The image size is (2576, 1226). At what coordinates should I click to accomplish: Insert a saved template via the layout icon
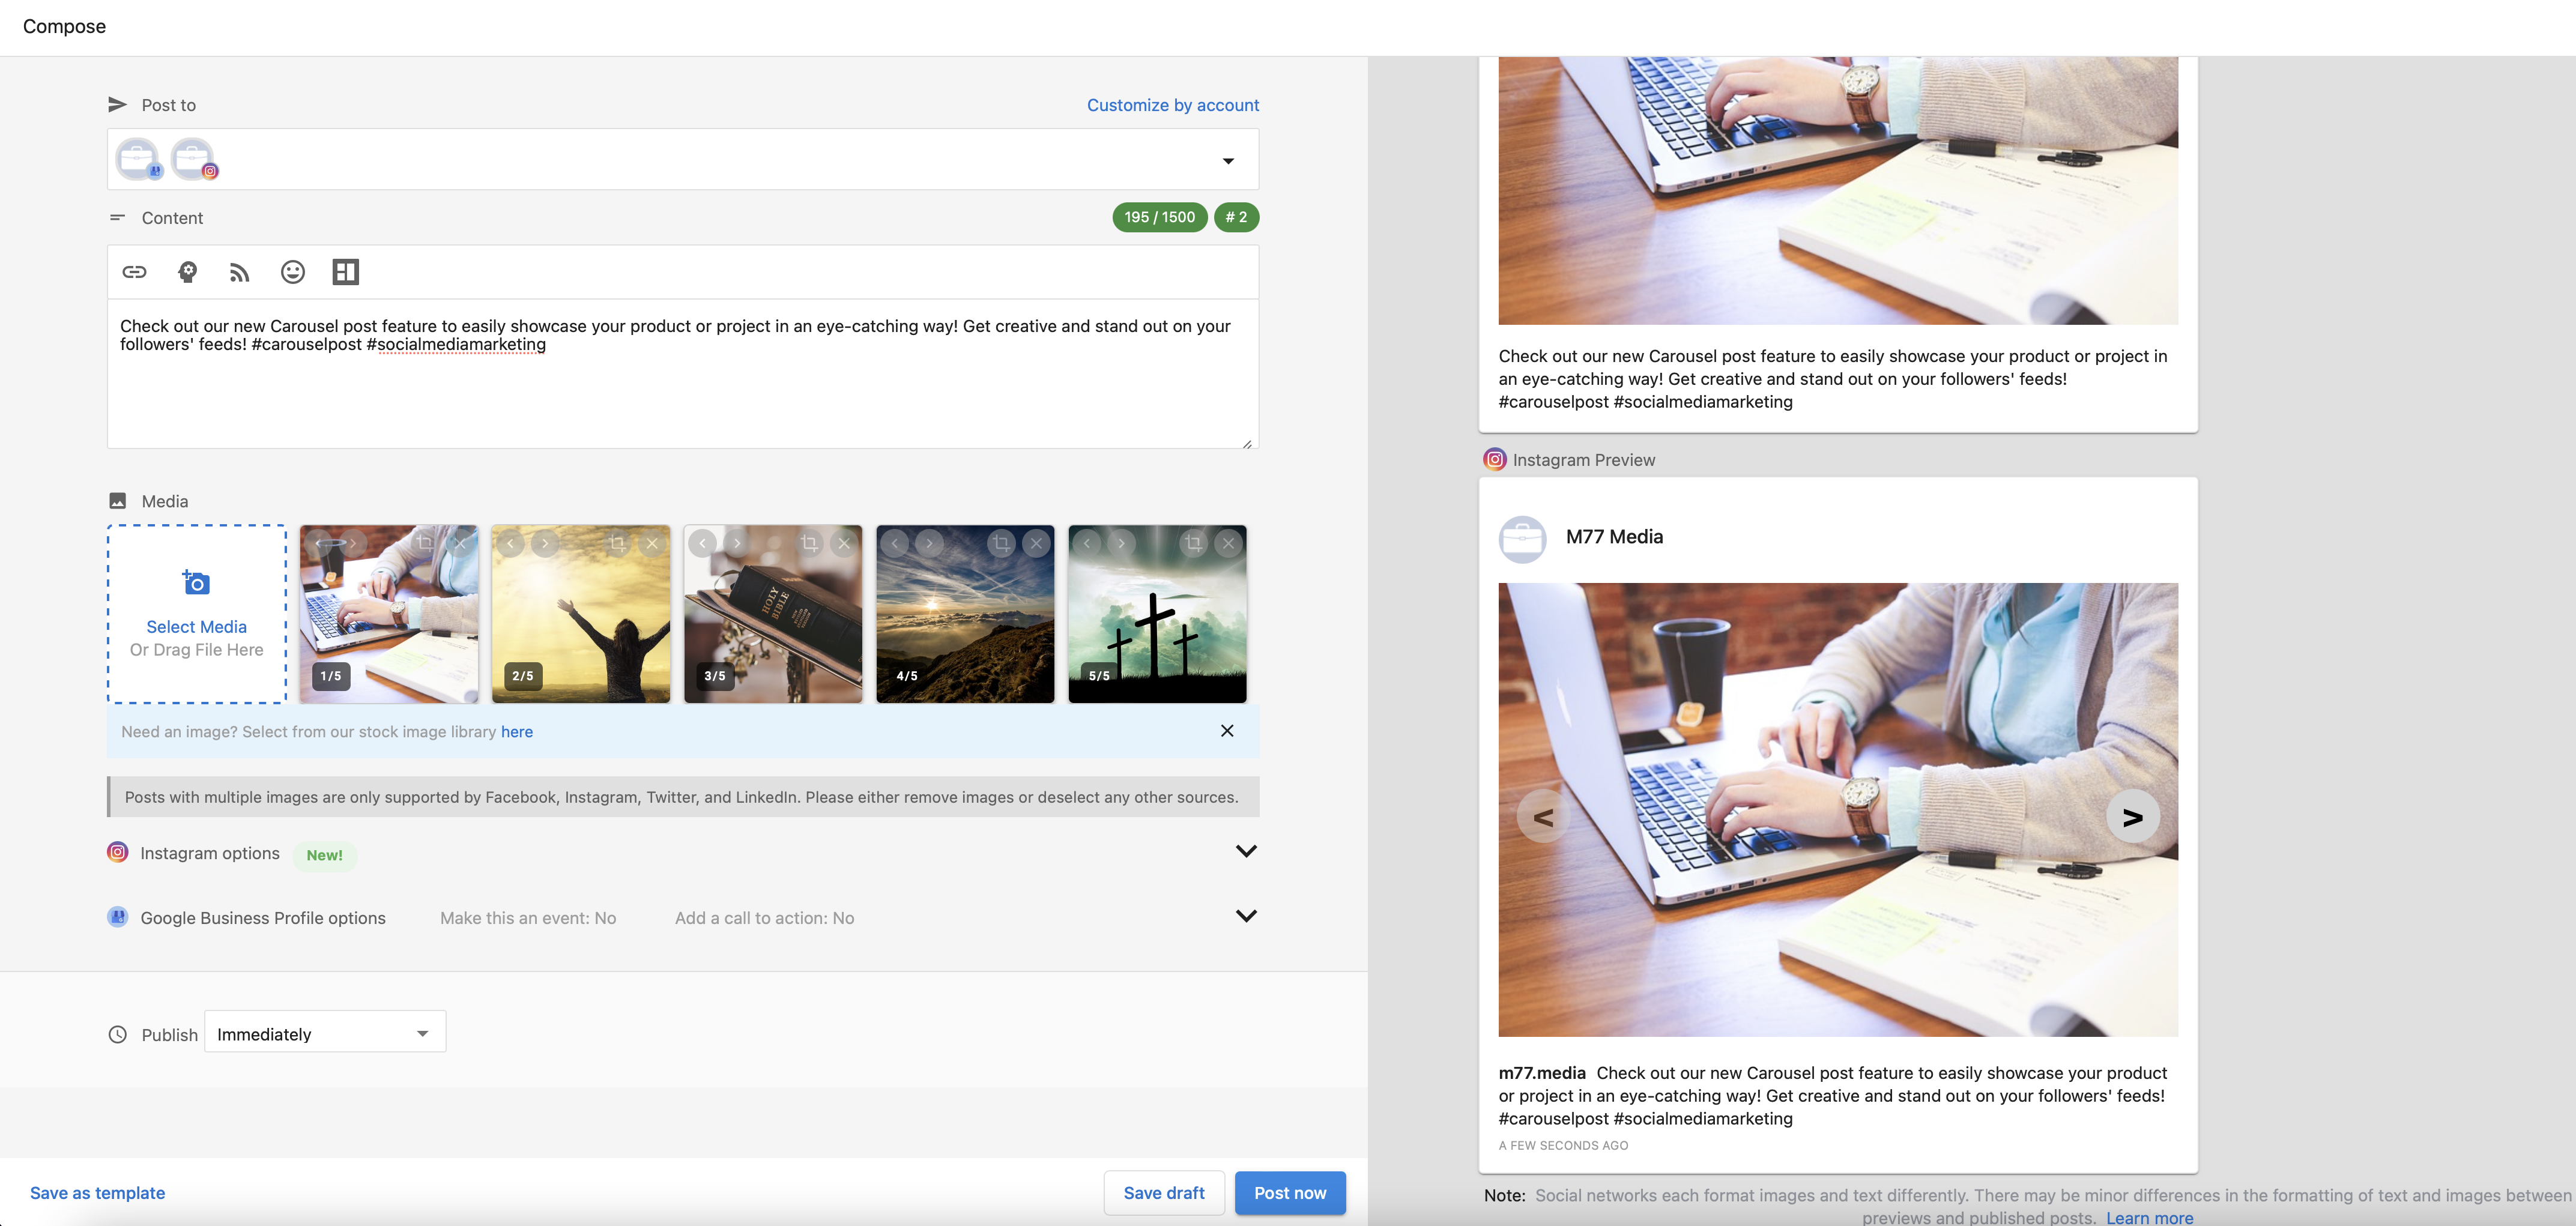(346, 271)
